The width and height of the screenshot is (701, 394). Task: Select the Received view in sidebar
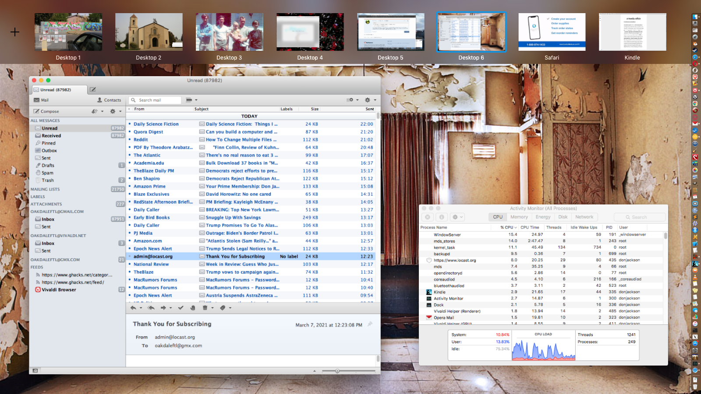(78, 136)
